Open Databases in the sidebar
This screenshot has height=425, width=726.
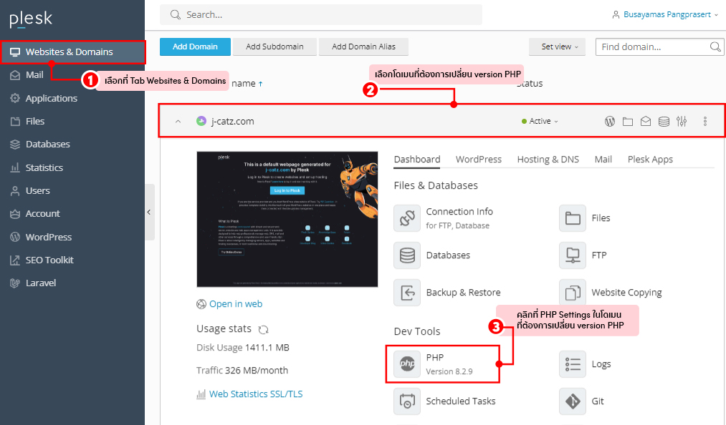[40, 145]
